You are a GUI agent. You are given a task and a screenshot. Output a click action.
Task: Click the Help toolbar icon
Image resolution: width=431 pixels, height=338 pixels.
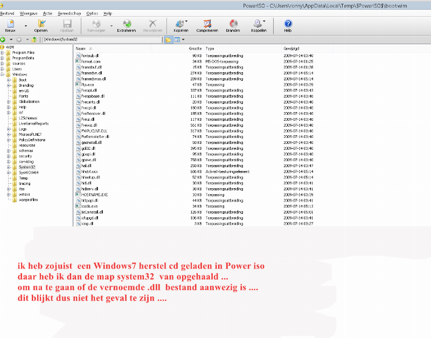click(x=288, y=26)
